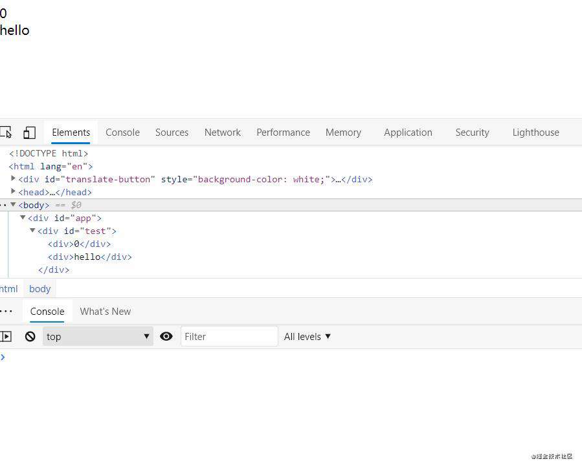Collapse the div id="test" node

(x=32, y=230)
